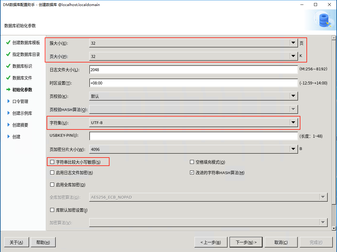
Task: Click blue triangle icon beside 创建摘要
Action: [8, 125]
